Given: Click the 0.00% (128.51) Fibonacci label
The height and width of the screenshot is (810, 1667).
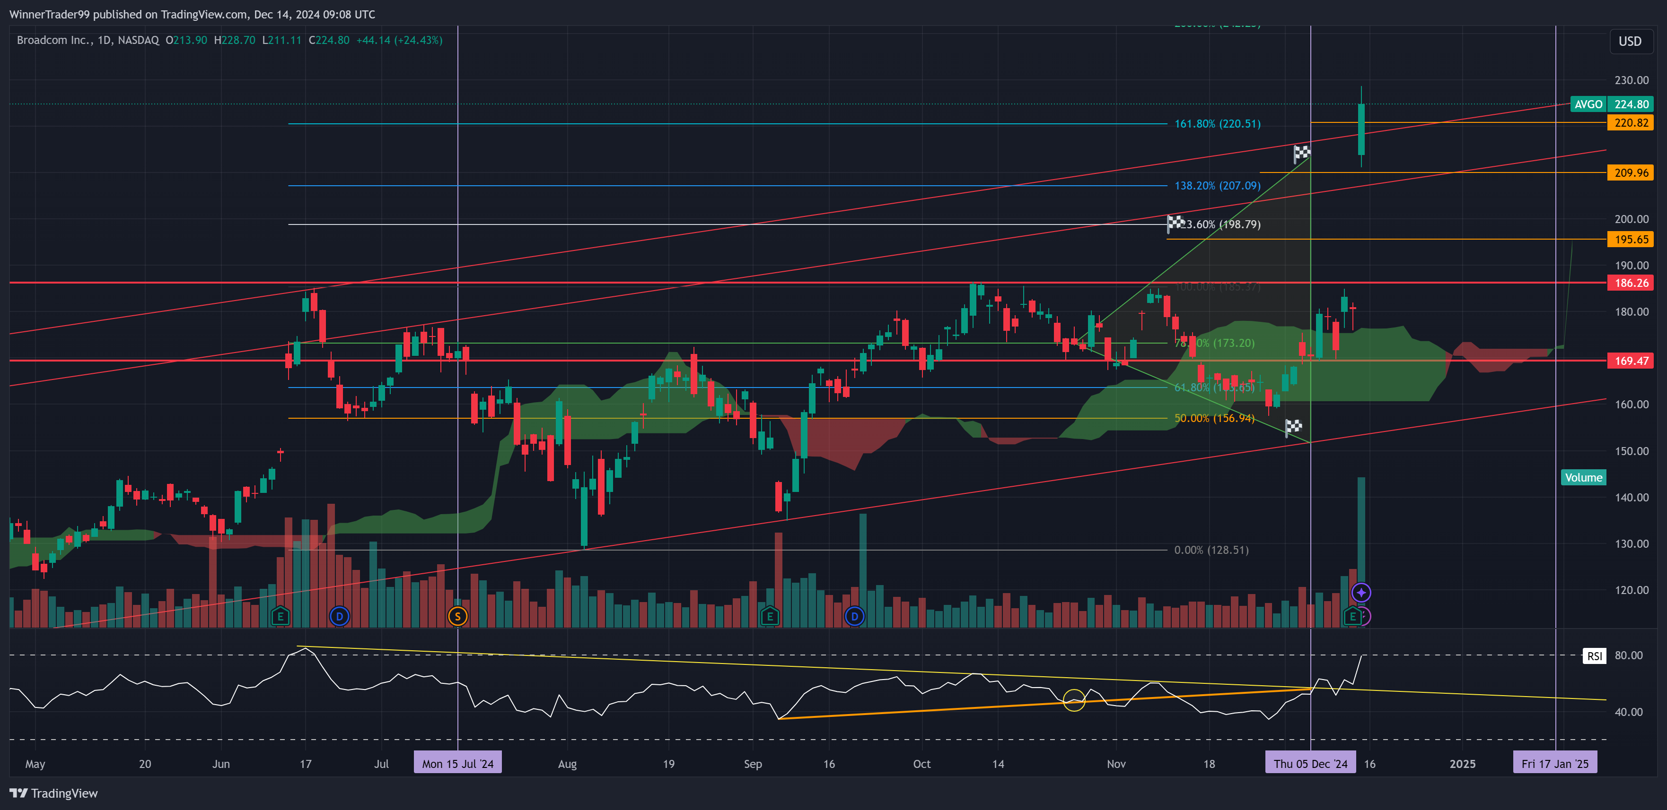Looking at the screenshot, I should pyautogui.click(x=1211, y=550).
